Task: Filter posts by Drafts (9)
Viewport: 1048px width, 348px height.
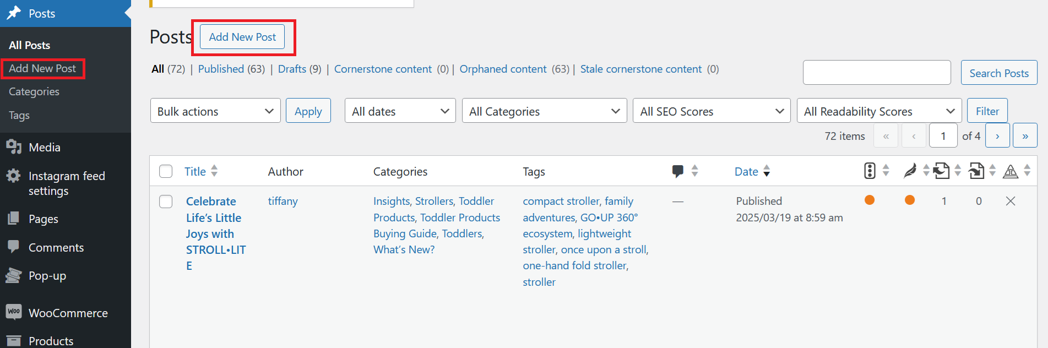Action: (300, 69)
